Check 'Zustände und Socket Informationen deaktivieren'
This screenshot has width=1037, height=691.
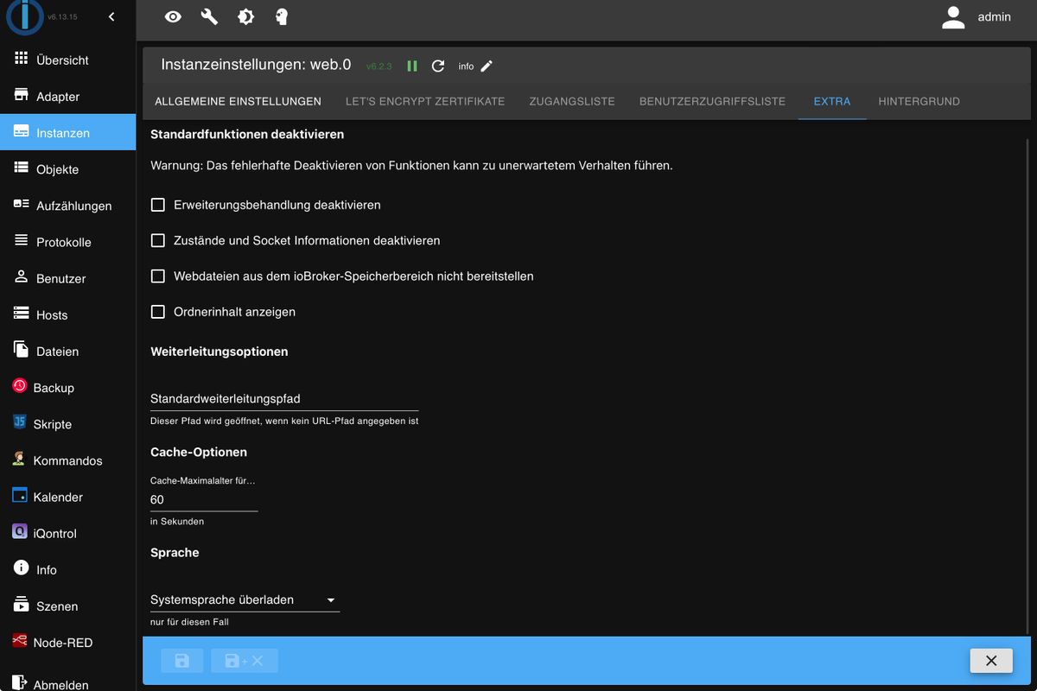coord(158,241)
